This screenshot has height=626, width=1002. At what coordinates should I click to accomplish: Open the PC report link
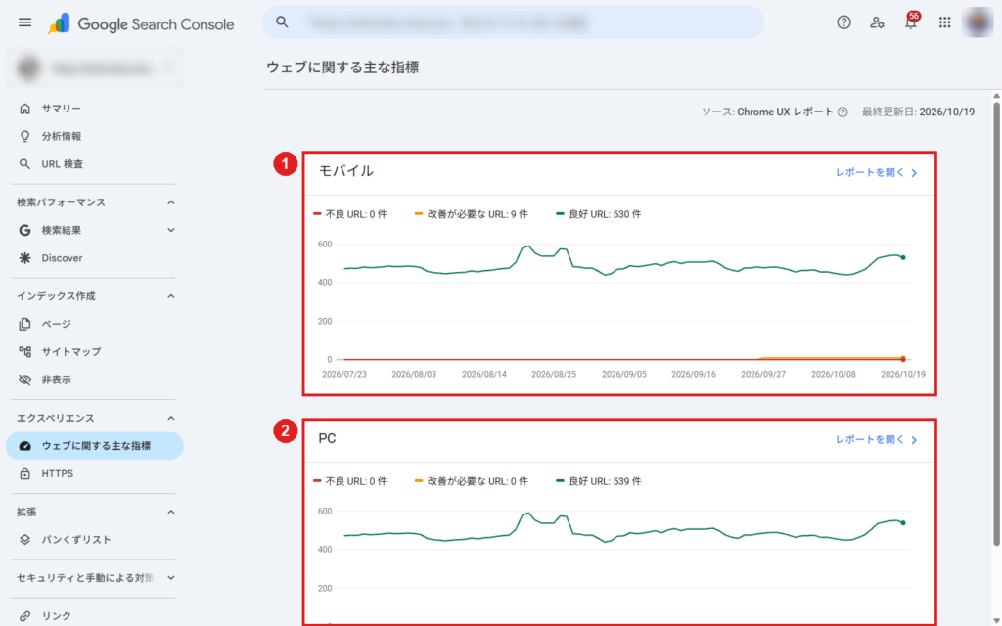(x=876, y=439)
